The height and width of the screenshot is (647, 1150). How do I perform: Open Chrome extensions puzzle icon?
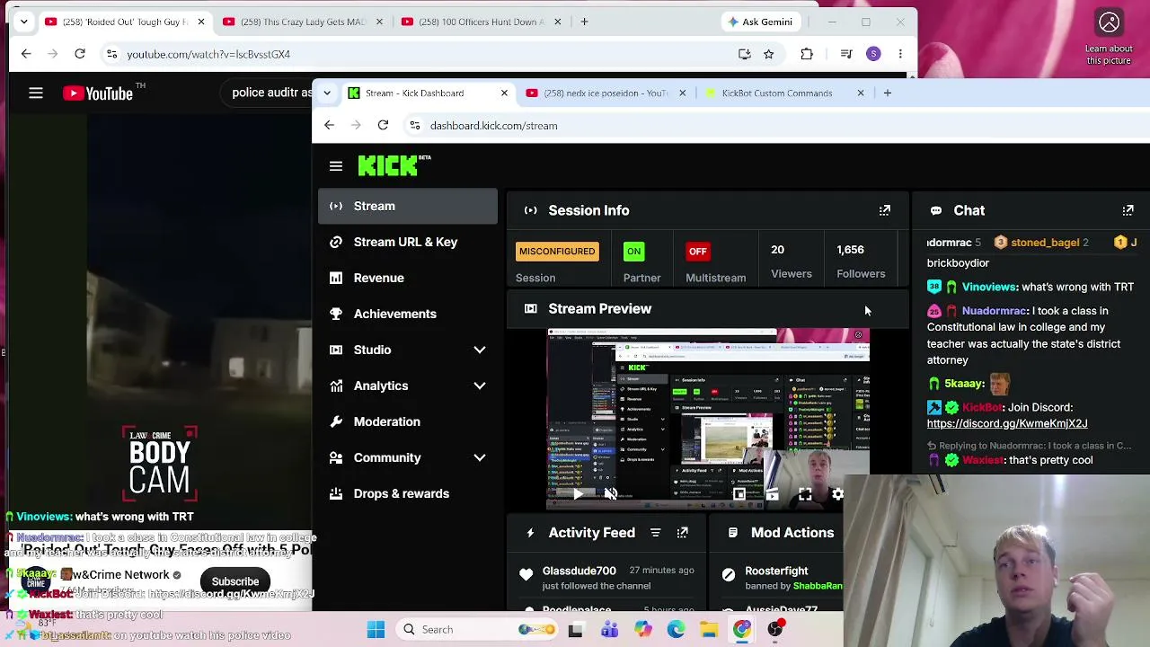[807, 54]
